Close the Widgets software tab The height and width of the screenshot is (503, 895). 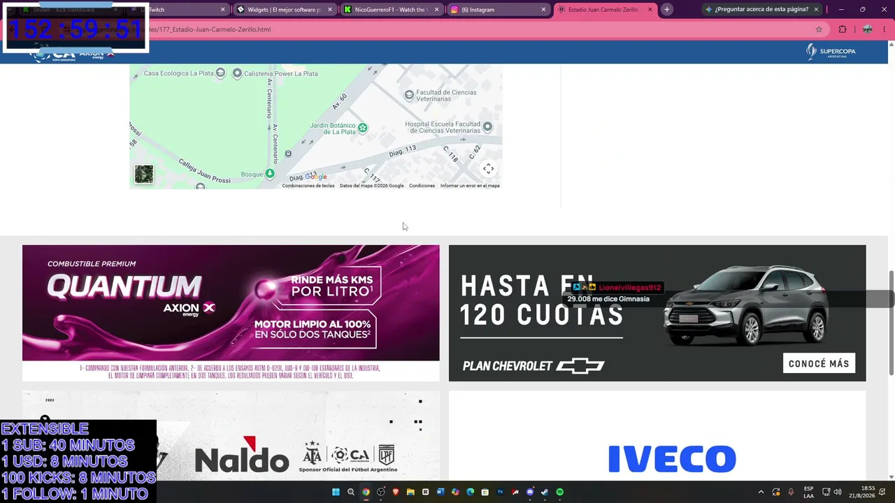330,10
